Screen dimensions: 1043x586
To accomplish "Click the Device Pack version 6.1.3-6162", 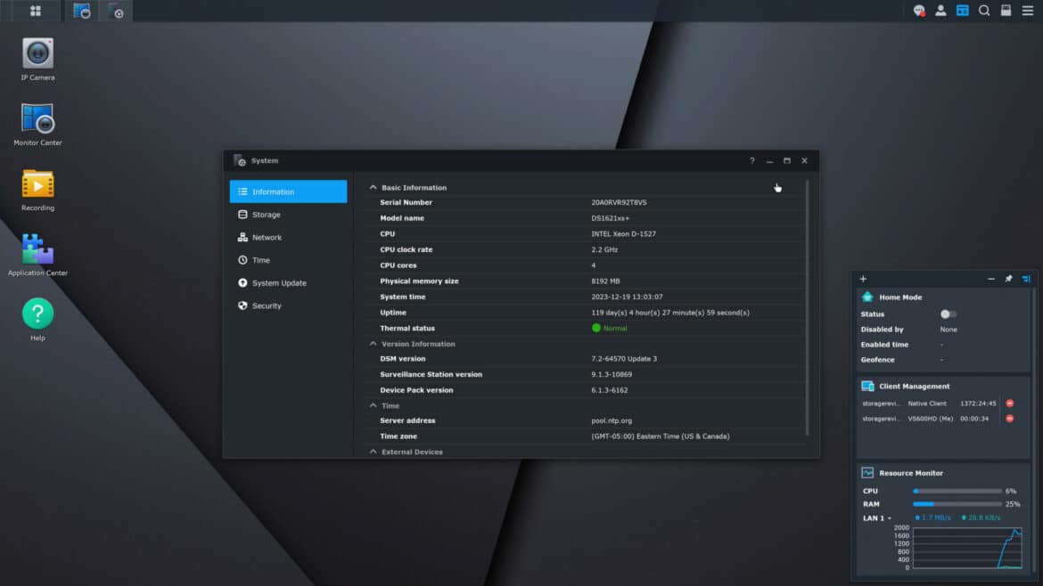I will point(609,390).
